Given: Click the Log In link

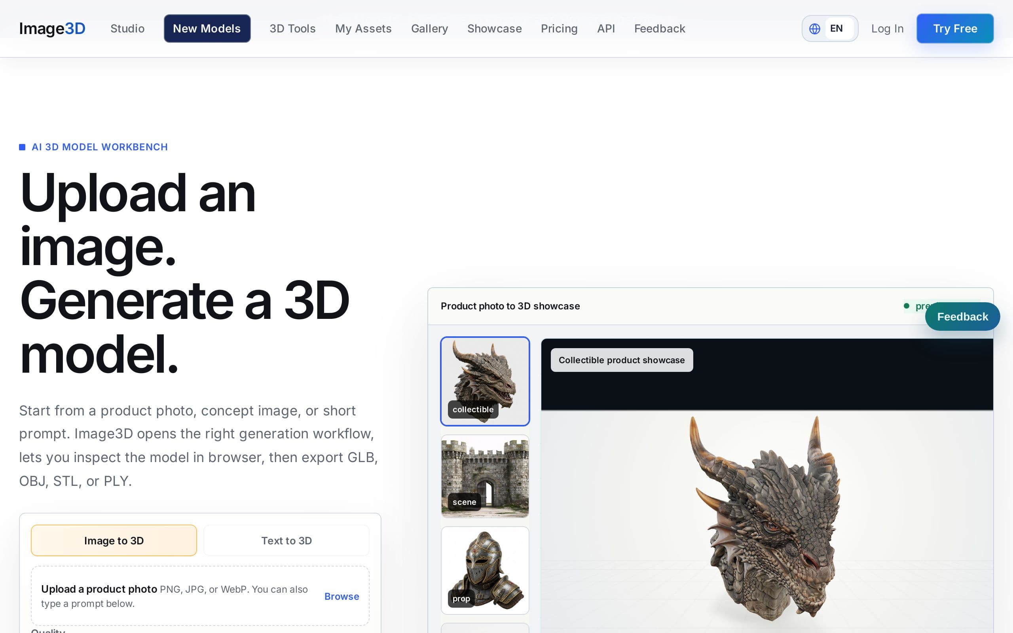Looking at the screenshot, I should [887, 28].
